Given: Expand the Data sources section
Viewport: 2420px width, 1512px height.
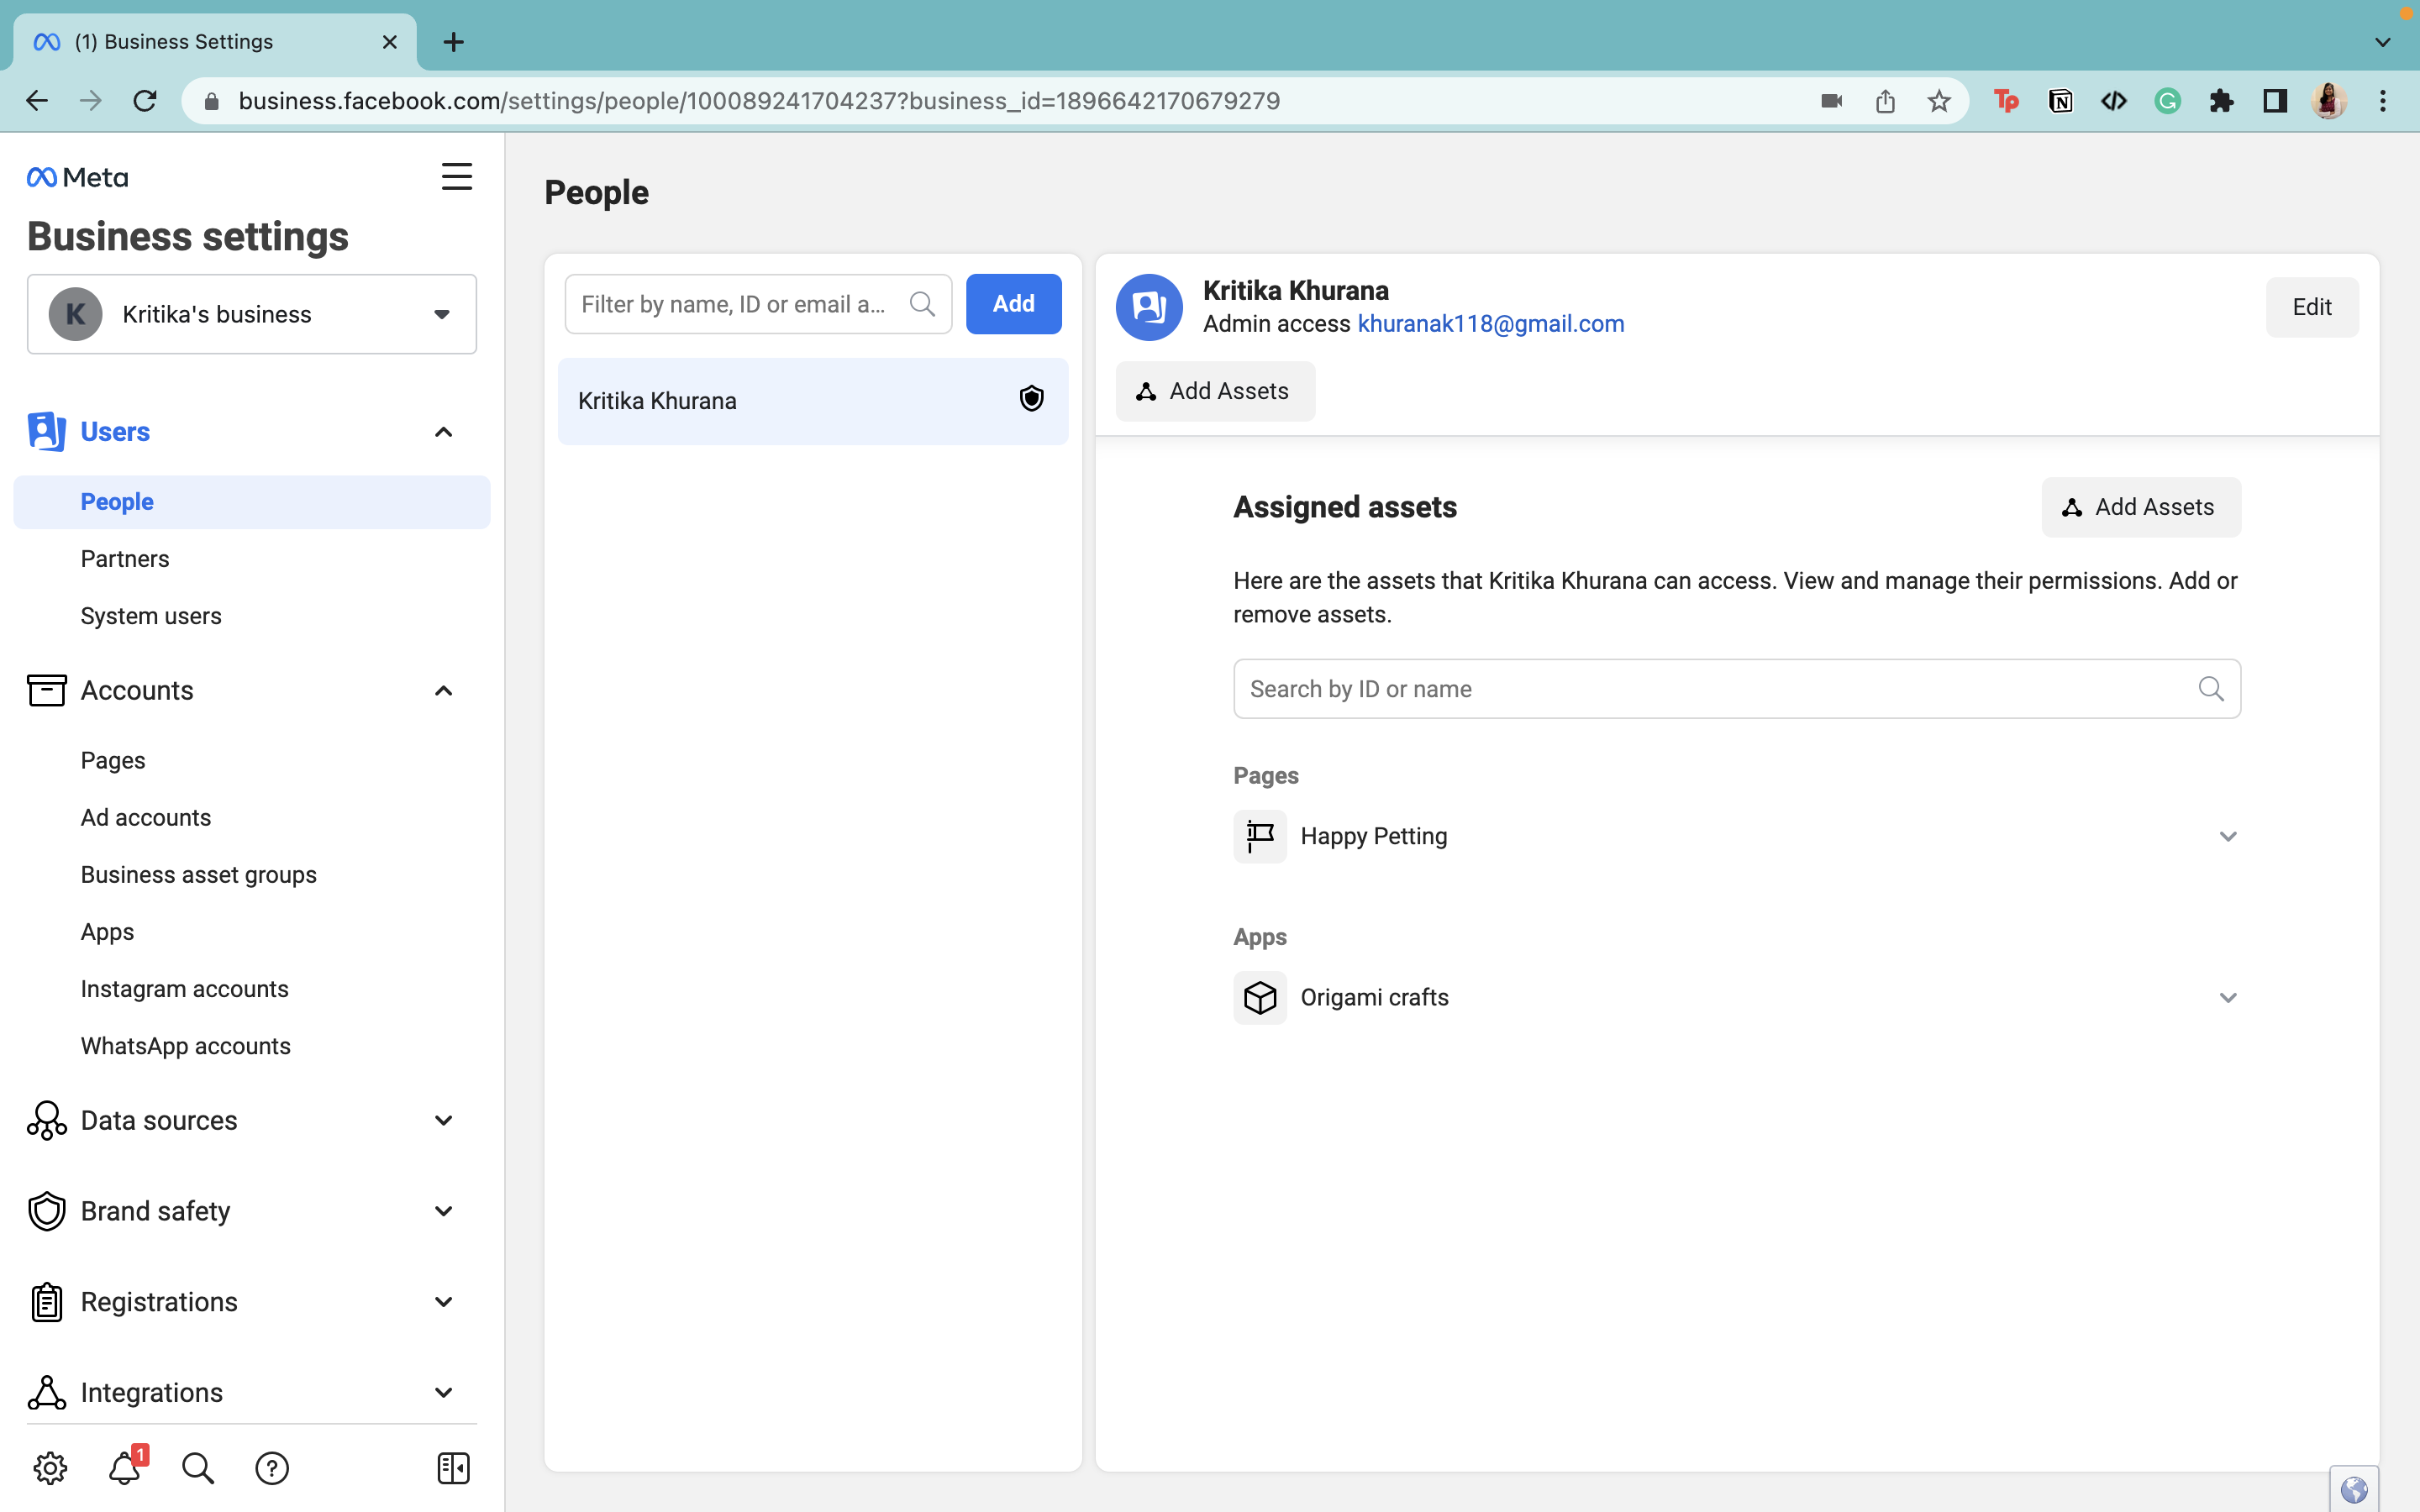Looking at the screenshot, I should 443,1120.
